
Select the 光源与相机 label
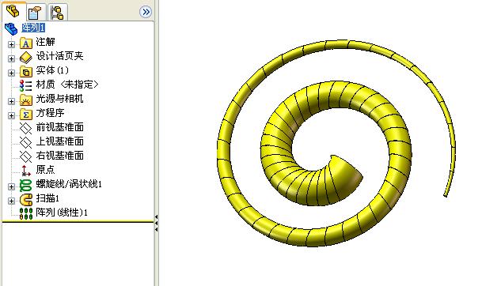(x=59, y=99)
